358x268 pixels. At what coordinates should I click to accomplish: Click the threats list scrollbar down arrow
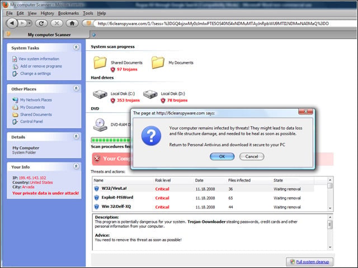point(330,208)
